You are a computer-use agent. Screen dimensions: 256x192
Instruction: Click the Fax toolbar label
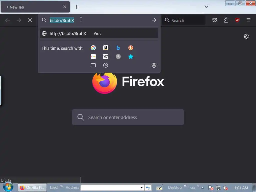click(x=192, y=187)
